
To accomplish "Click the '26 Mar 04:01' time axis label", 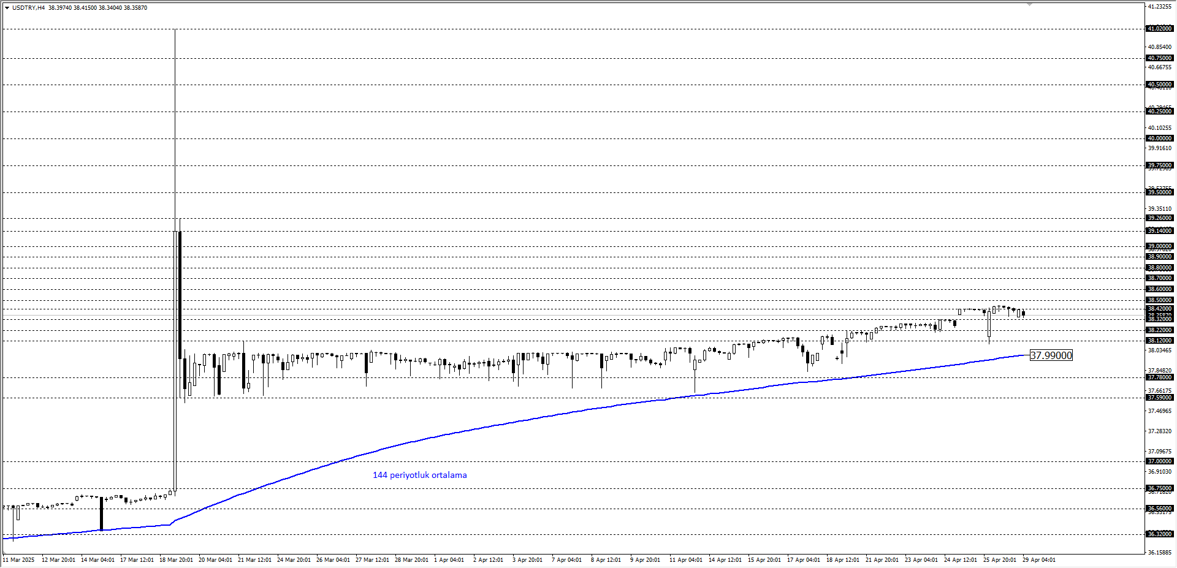I will coord(333,560).
